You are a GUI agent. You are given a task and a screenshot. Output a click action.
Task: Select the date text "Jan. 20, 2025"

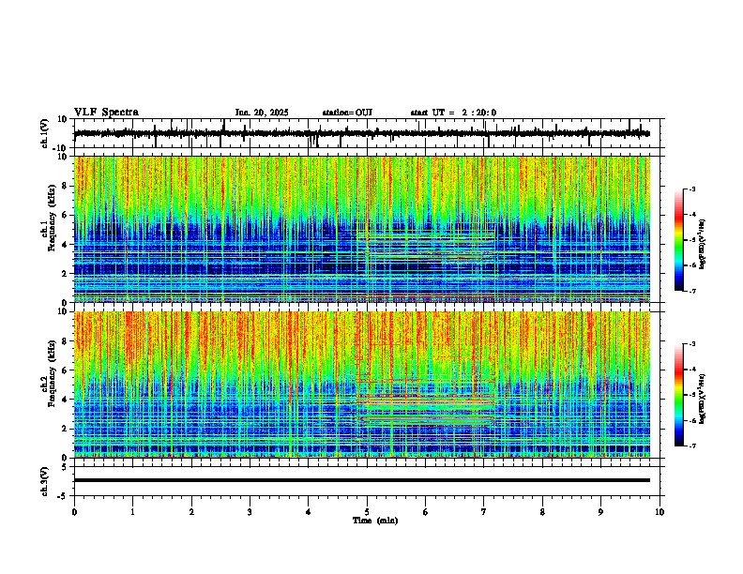pyautogui.click(x=262, y=113)
